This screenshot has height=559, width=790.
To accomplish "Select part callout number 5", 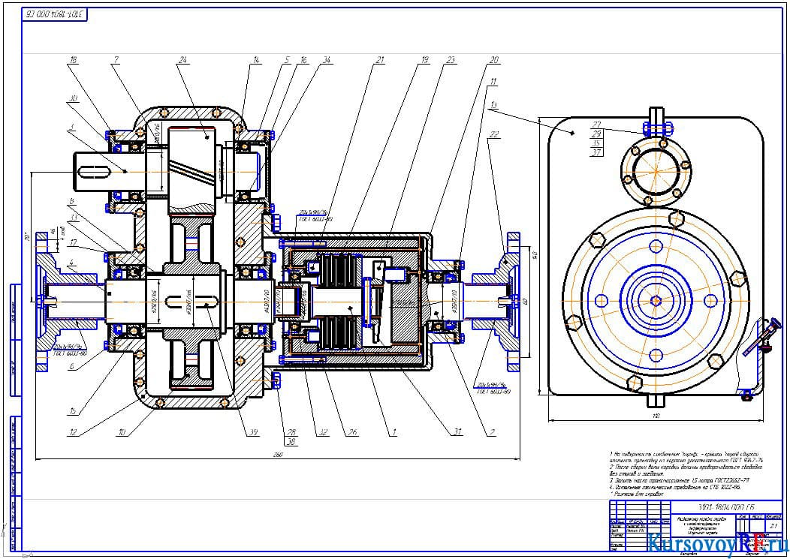I will 287,60.
